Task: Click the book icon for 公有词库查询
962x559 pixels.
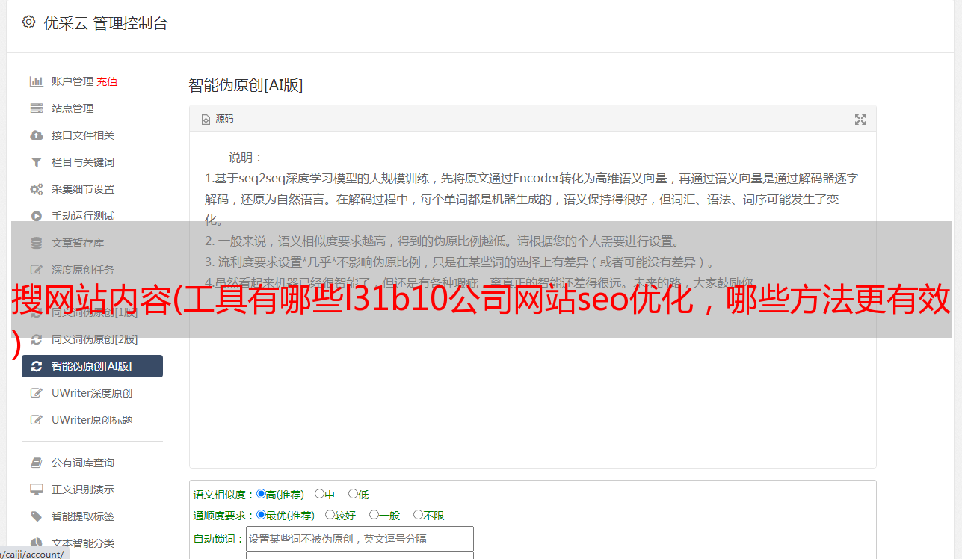Action: [x=36, y=463]
